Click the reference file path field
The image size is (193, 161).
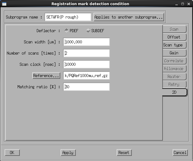86,75
